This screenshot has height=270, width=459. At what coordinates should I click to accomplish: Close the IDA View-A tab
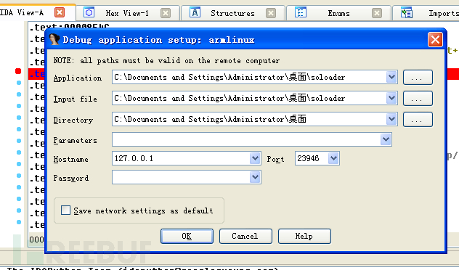60,12
